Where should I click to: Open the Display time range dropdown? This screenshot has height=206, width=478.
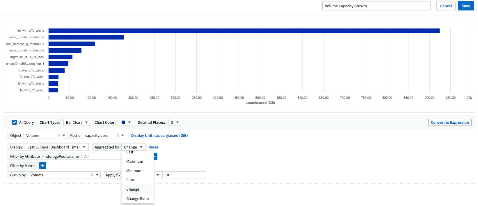coord(56,147)
